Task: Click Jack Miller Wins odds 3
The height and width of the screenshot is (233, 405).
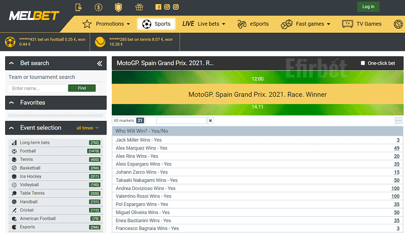Action: pos(398,140)
